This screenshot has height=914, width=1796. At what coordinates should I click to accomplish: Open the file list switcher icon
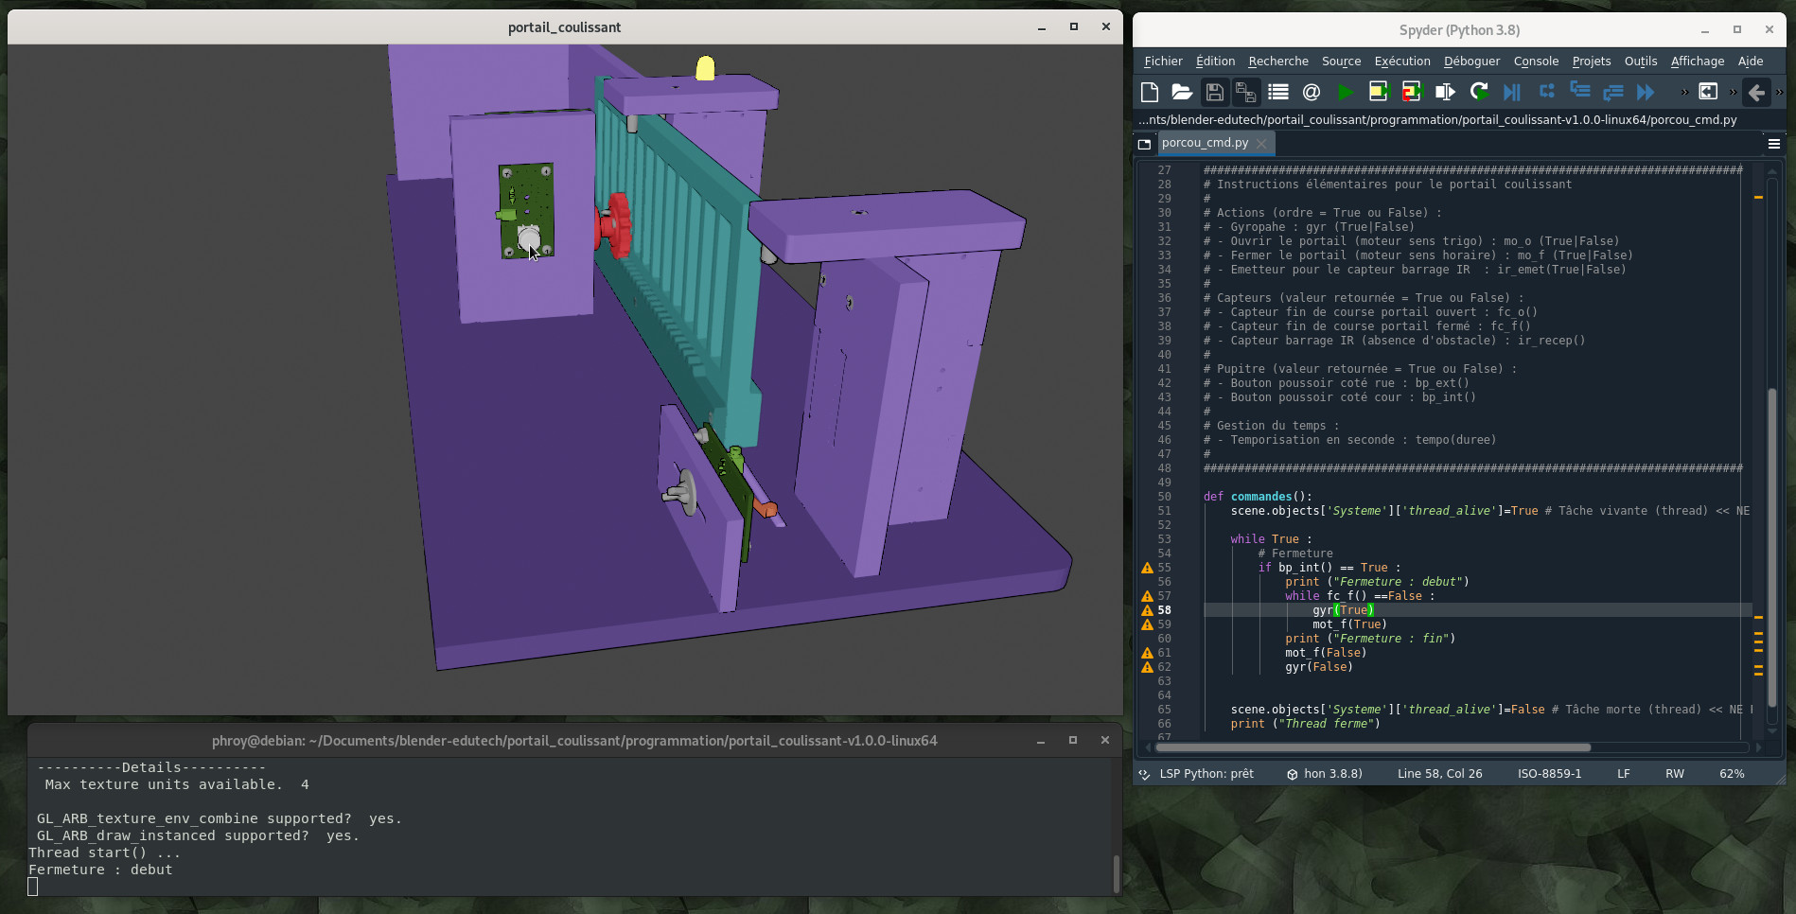[x=1278, y=92]
